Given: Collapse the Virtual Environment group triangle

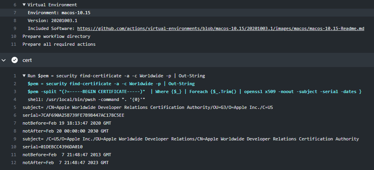Looking at the screenshot, I should tap(24, 4).
